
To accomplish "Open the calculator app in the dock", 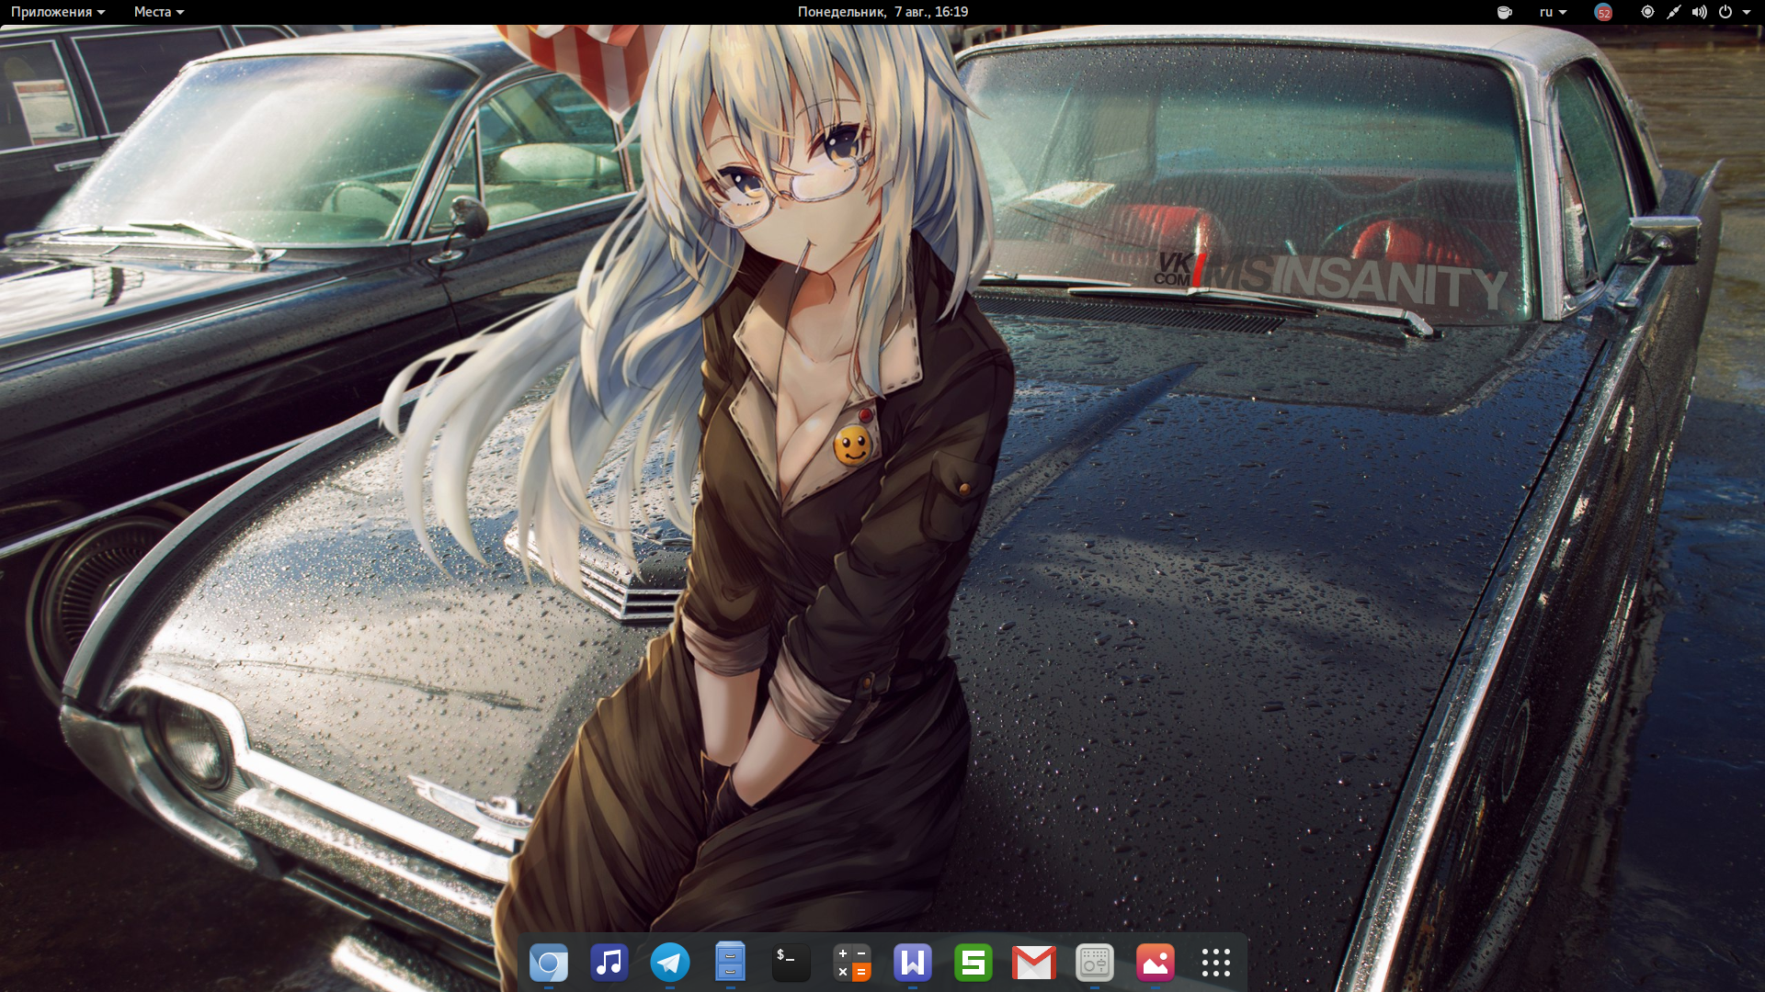I will [852, 963].
